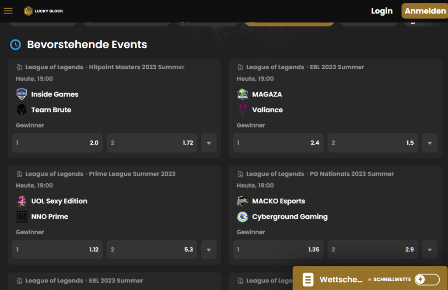Click the MAGAZA team logo
The height and width of the screenshot is (290, 448).
pyautogui.click(x=242, y=94)
